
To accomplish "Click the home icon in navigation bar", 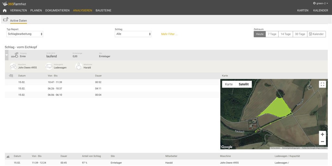I will pyautogui.click(x=5, y=10).
